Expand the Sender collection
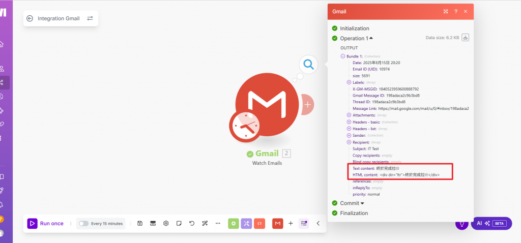The height and width of the screenshot is (243, 521). (349, 135)
